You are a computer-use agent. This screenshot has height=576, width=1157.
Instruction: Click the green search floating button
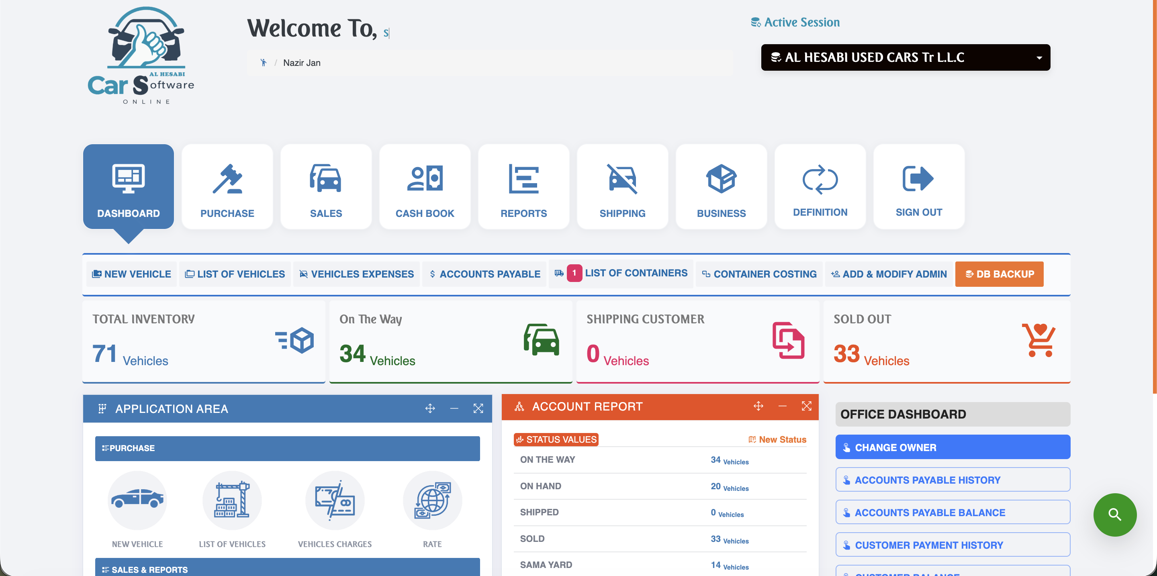pyautogui.click(x=1115, y=515)
